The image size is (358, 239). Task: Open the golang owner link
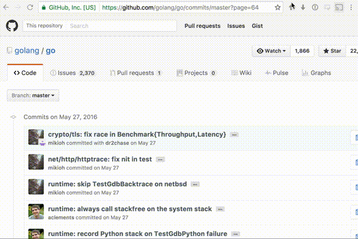click(x=27, y=51)
